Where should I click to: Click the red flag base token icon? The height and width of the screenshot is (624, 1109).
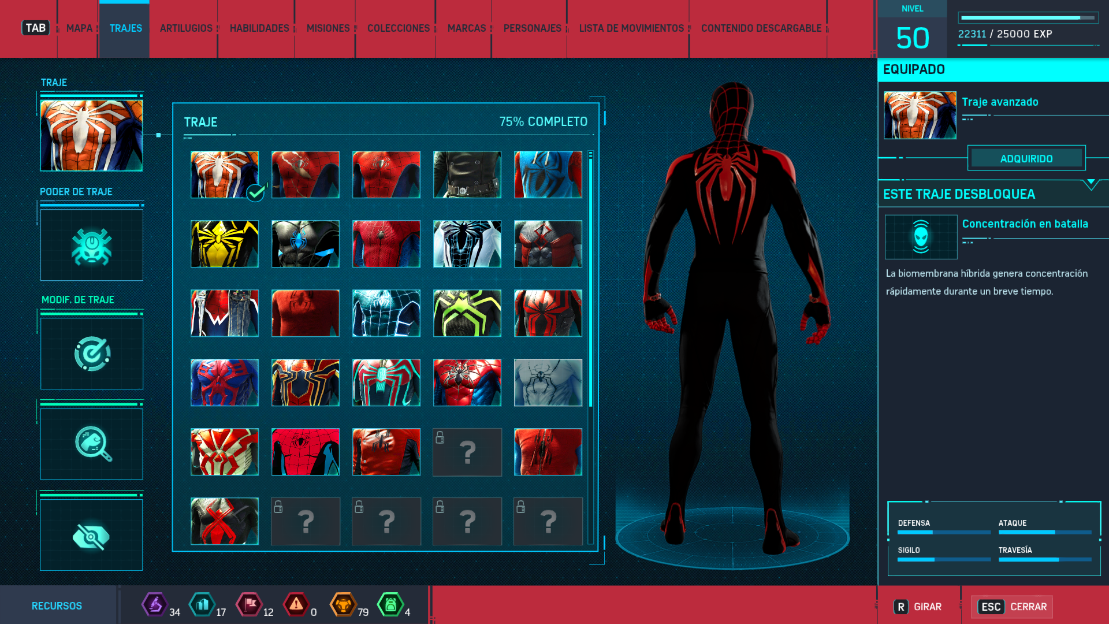(x=250, y=605)
